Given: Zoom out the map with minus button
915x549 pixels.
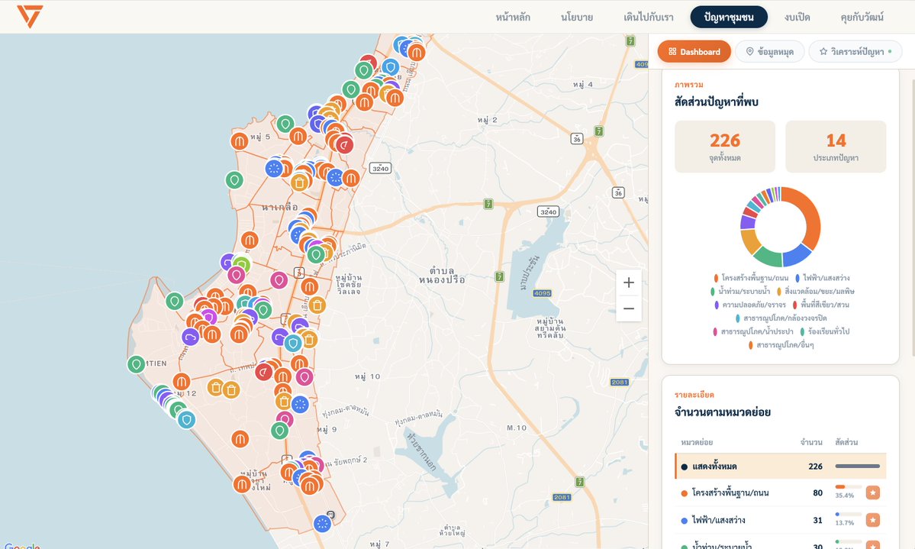Looking at the screenshot, I should [629, 308].
